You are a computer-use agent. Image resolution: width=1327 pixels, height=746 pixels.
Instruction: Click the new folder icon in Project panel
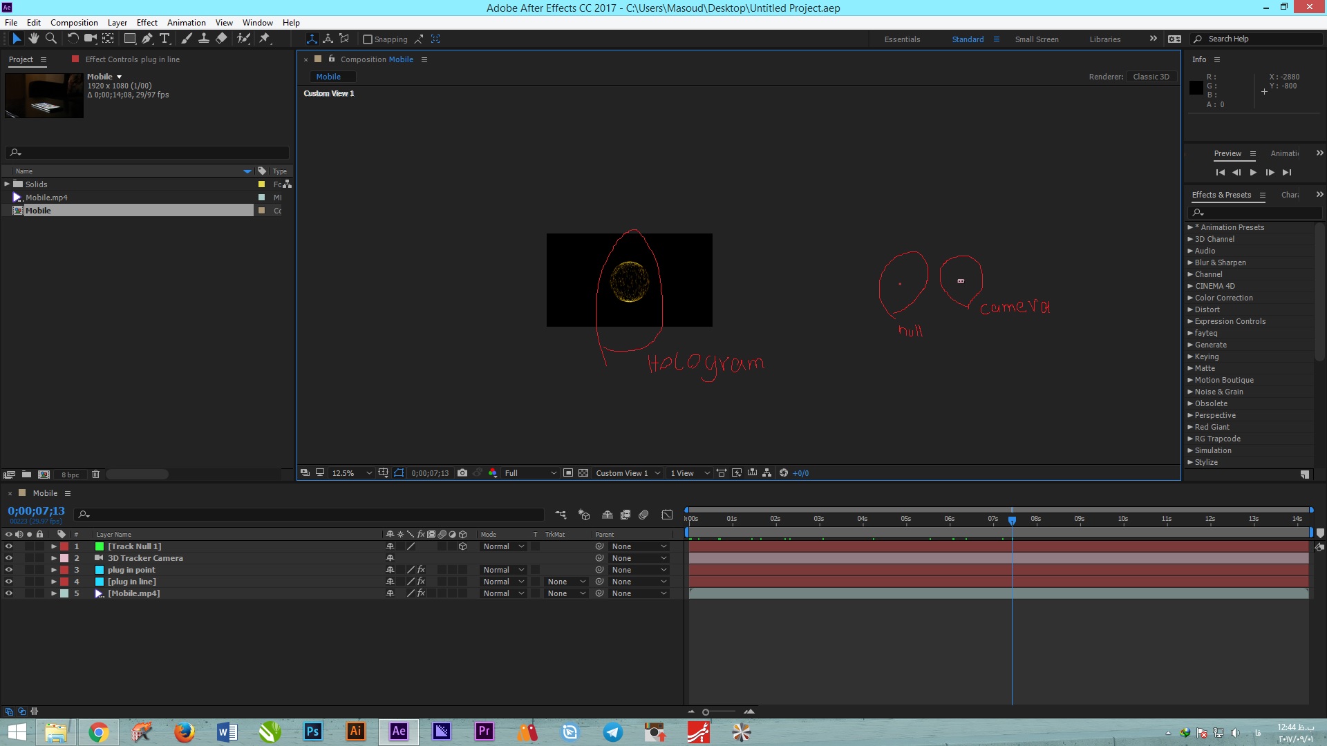point(26,475)
